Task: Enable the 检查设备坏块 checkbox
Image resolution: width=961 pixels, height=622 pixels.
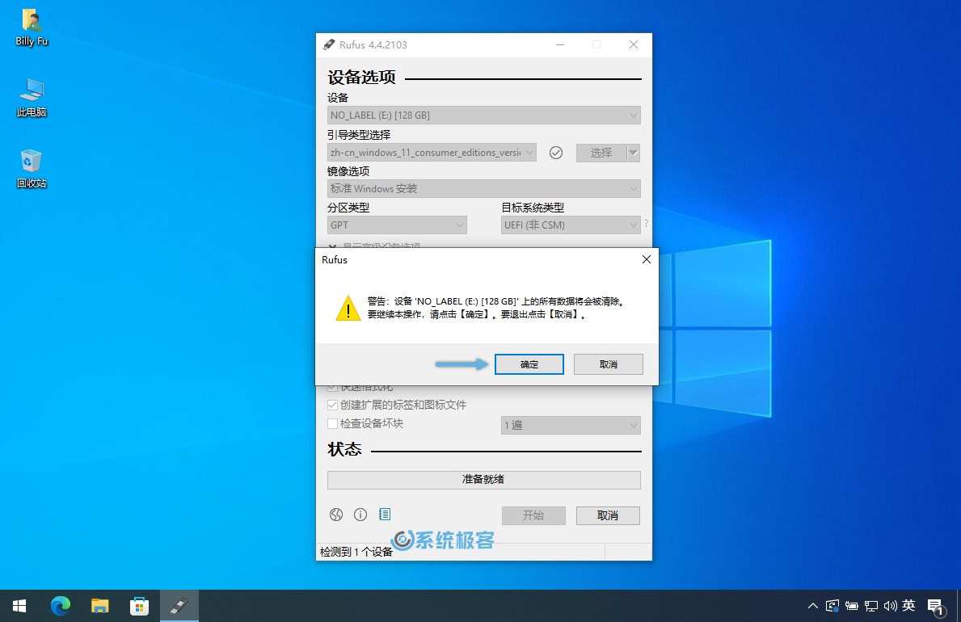Action: click(332, 422)
